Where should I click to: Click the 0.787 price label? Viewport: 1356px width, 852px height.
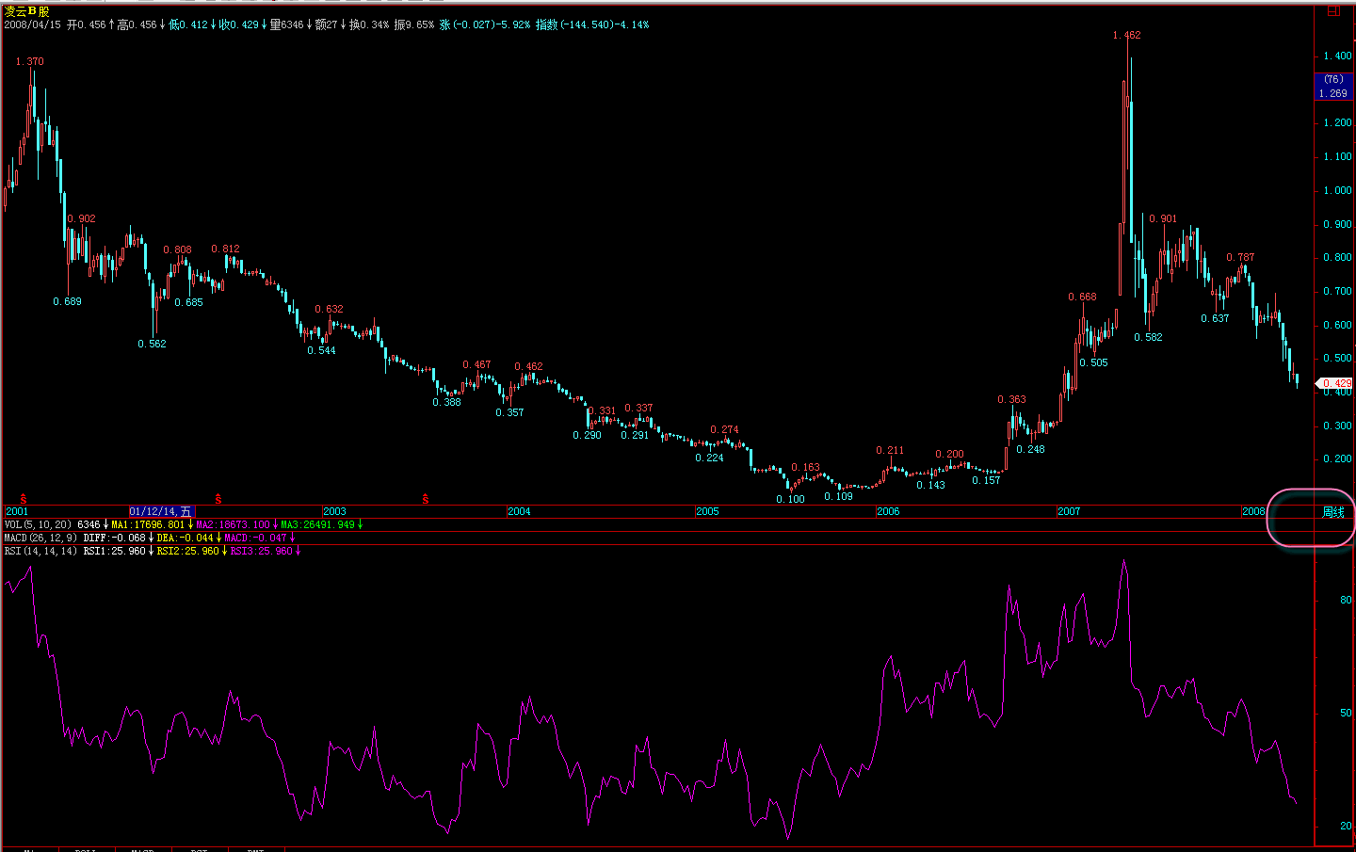[x=1240, y=258]
